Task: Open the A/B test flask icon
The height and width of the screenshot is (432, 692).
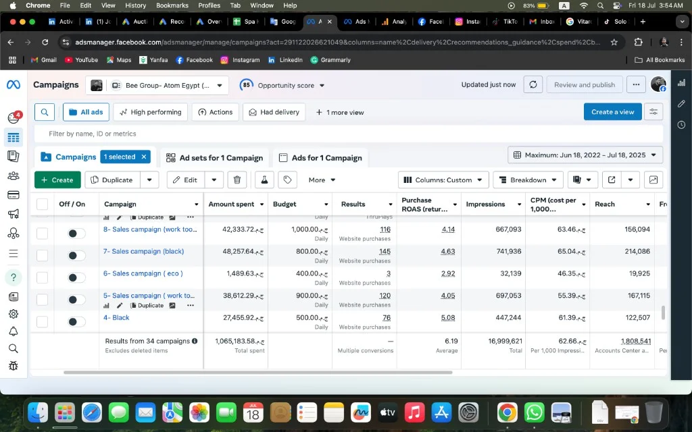Action: [x=264, y=180]
